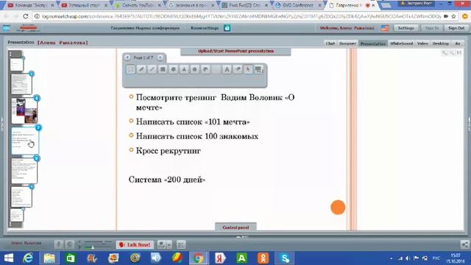The width and height of the screenshot is (471, 265).
Task: Select the filled Ellipse tool
Action: pyautogui.click(x=174, y=69)
